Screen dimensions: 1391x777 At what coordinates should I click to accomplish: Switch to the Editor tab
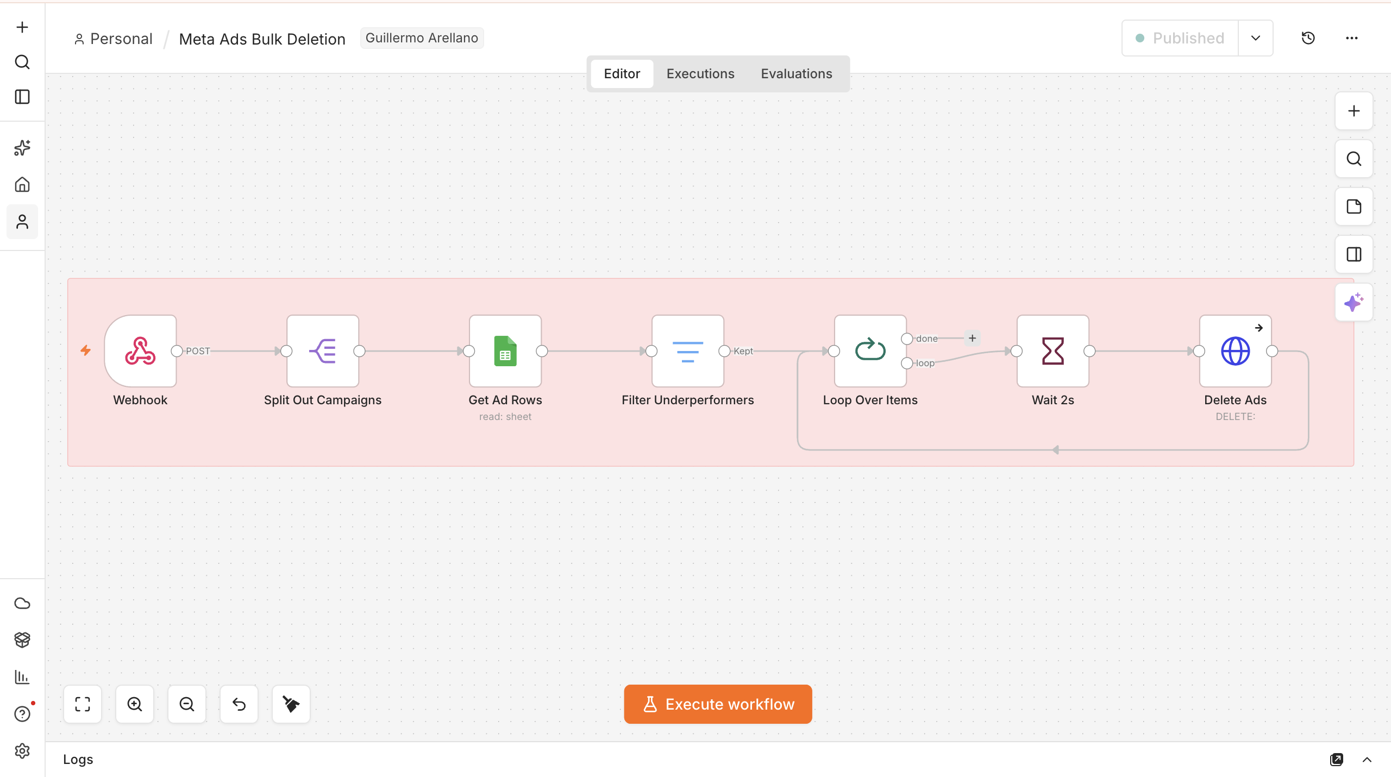coord(622,74)
